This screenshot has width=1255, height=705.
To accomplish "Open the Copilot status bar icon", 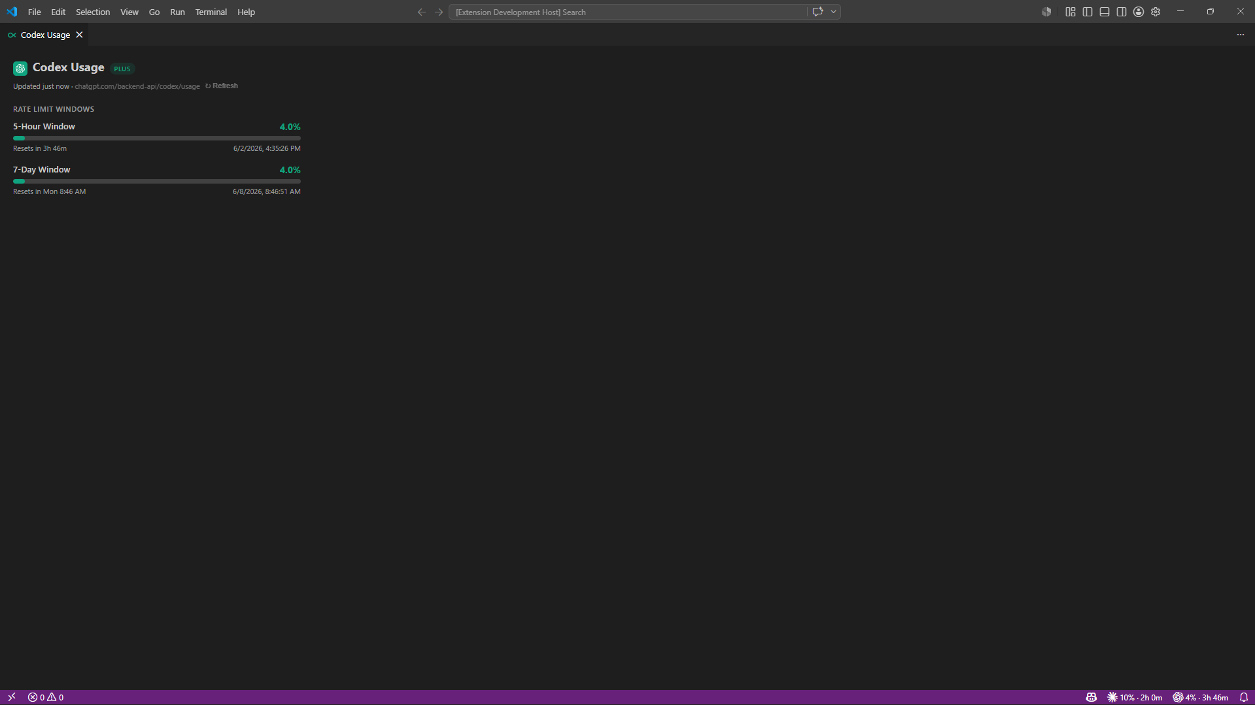I will [x=1092, y=697].
